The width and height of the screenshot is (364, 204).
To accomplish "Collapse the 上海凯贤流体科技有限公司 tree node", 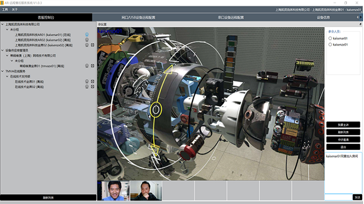I will click(3, 24).
